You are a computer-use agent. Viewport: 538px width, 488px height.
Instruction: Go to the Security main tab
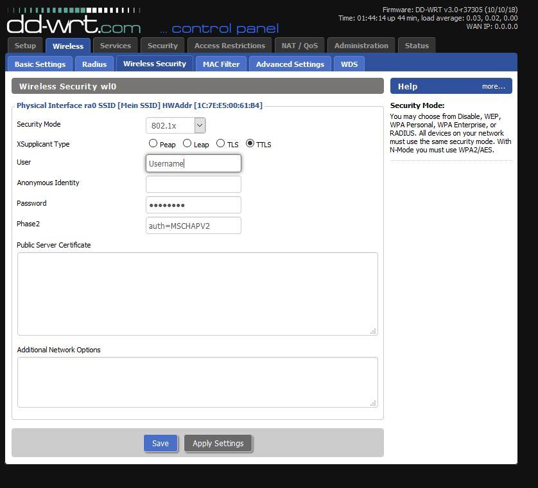[162, 46]
